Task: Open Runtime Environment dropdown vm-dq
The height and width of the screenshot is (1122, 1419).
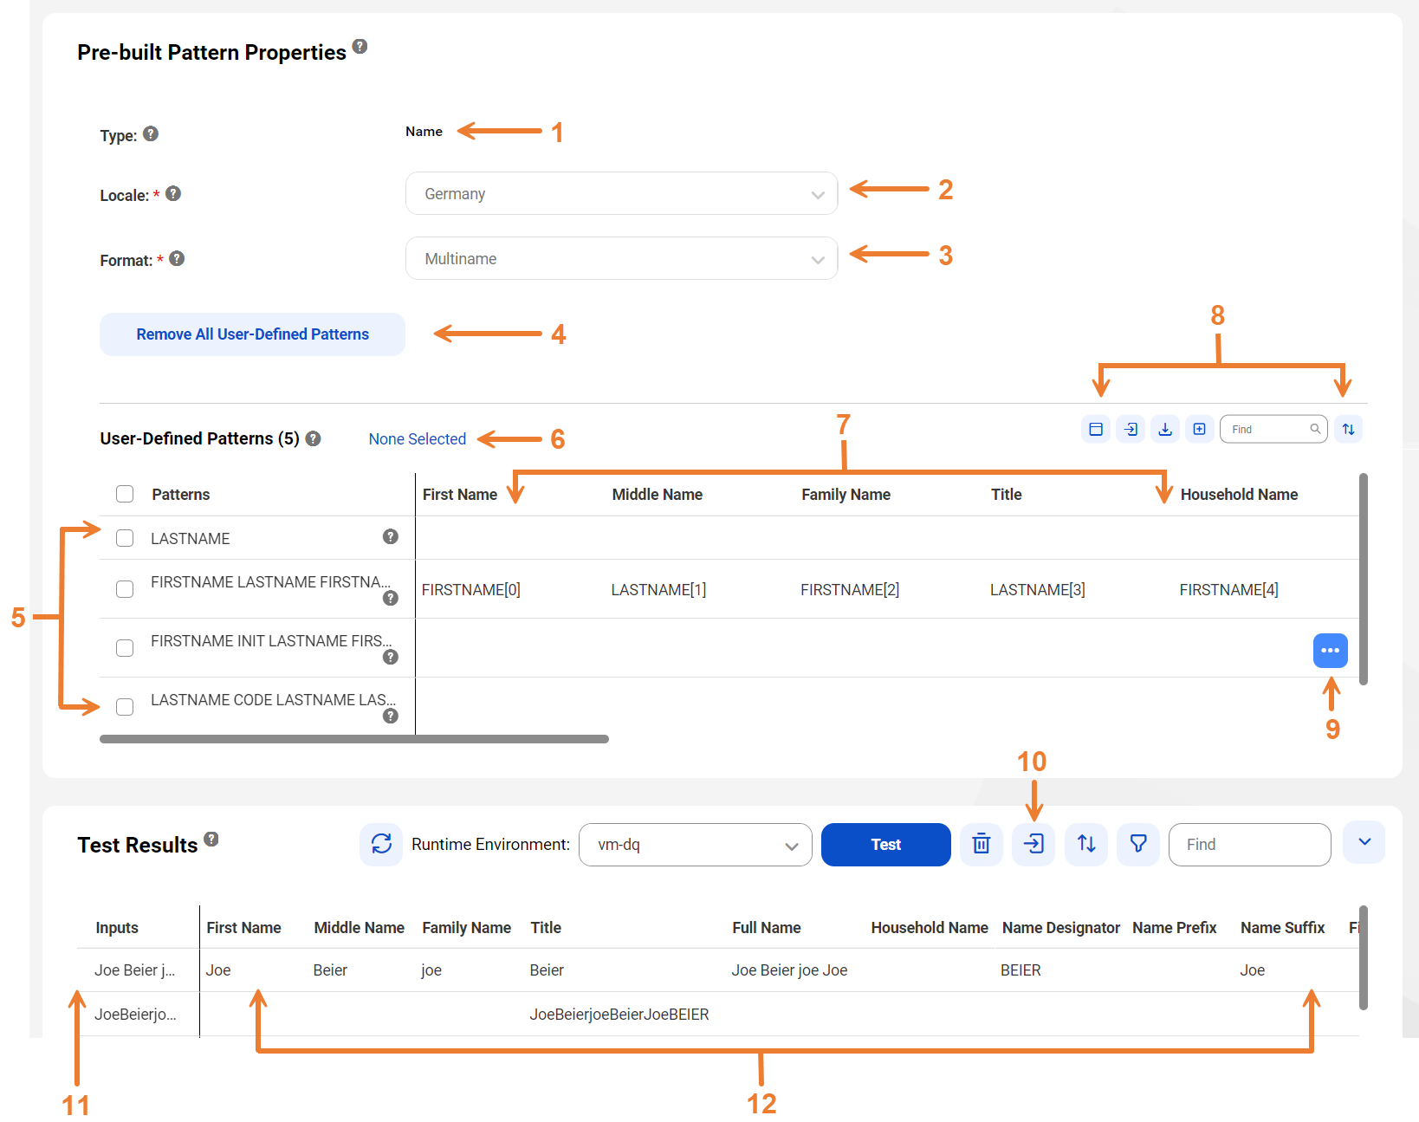Action: point(695,845)
